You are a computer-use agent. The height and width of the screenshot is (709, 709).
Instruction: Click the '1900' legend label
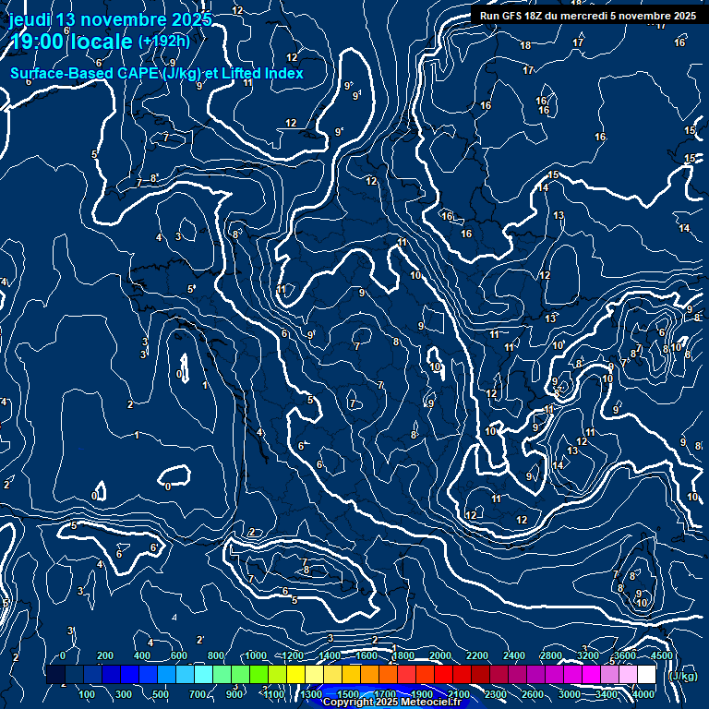click(422, 694)
